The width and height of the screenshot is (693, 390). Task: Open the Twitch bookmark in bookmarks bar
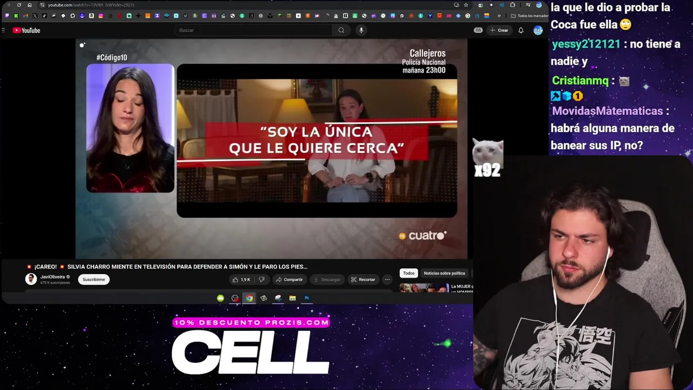pyautogui.click(x=6, y=16)
